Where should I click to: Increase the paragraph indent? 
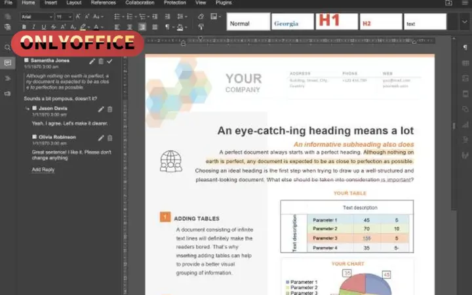167,16
